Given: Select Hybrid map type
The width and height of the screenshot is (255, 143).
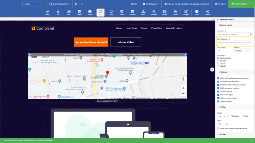Looking at the screenshot, I should [218, 64].
